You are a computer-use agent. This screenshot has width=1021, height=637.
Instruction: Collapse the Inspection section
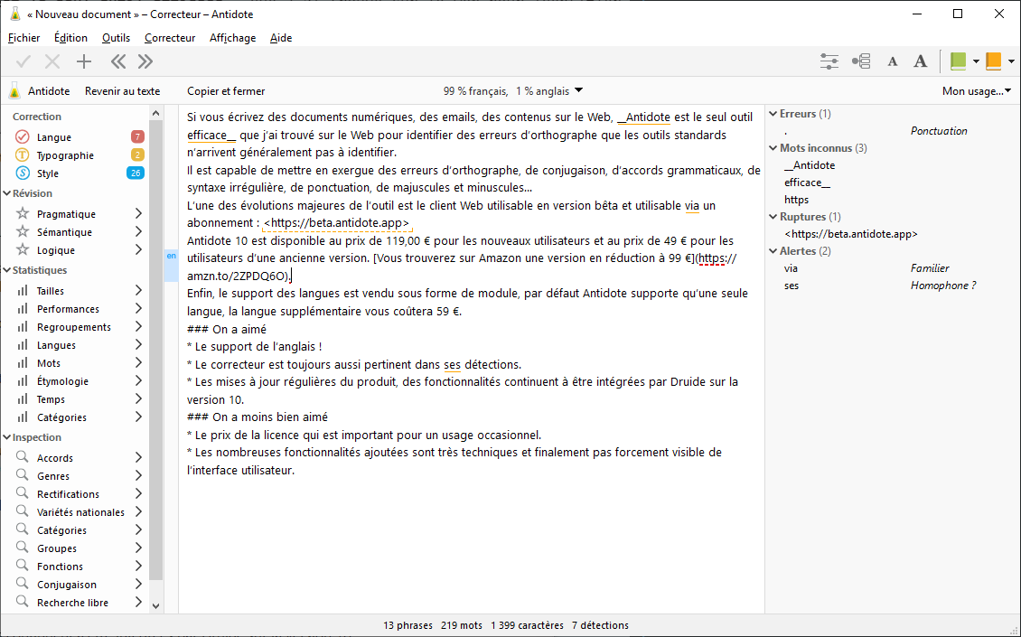[7, 437]
